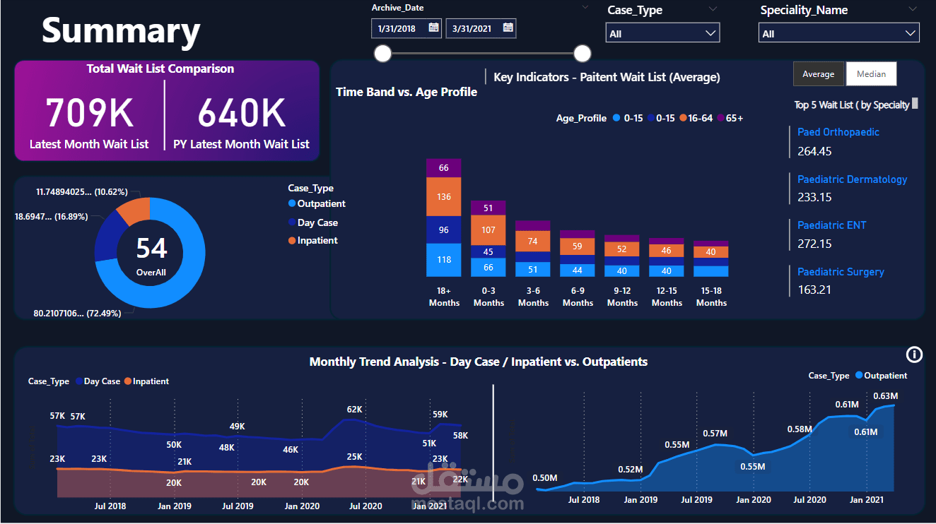
Task: Click the Outpatient legend marker in donut legend
Action: pos(292,204)
